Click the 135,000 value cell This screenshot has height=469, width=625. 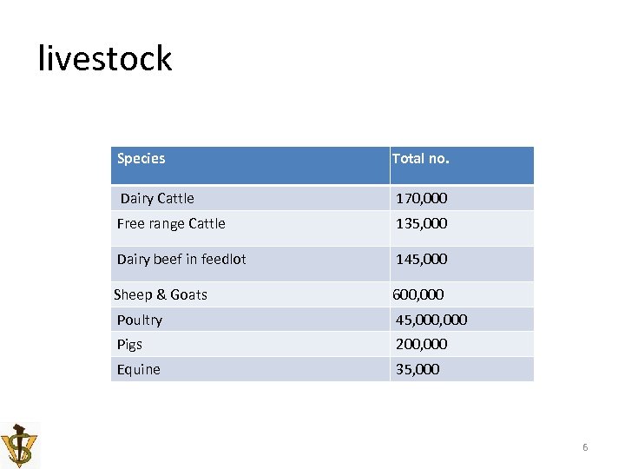coord(422,223)
